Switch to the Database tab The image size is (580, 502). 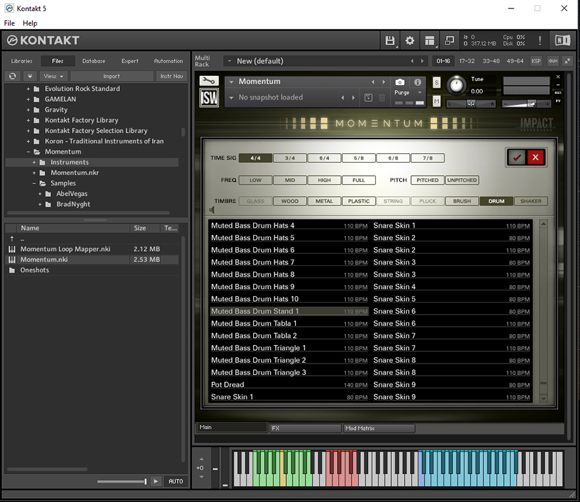93,61
